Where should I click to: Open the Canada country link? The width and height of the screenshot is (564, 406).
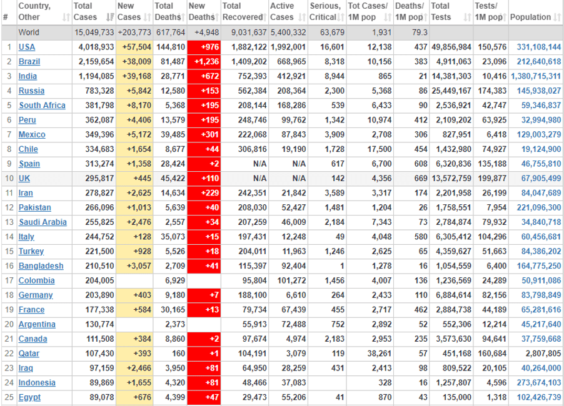(x=33, y=339)
